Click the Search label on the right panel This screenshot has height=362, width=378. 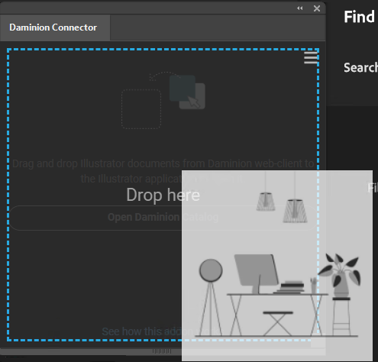360,68
